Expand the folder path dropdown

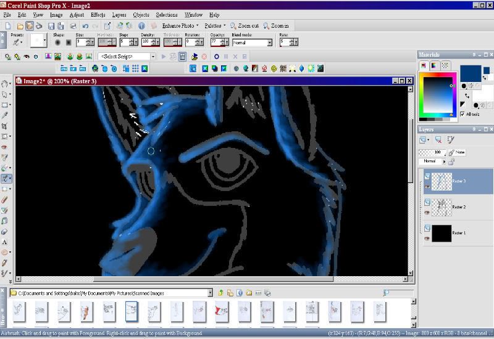click(x=210, y=293)
